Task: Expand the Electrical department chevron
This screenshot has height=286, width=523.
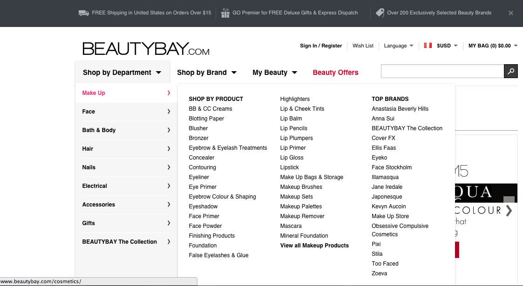Action: [x=169, y=186]
